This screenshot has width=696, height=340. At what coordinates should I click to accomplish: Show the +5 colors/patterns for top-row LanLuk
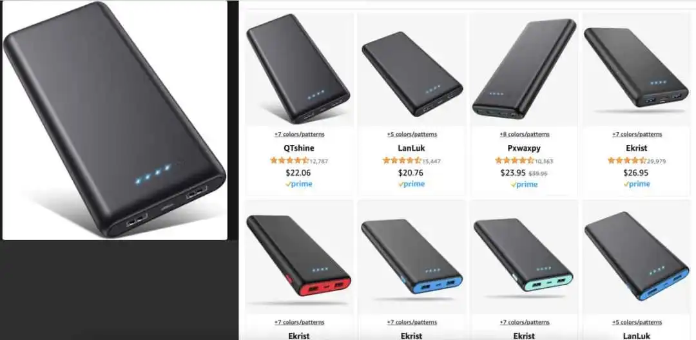411,135
